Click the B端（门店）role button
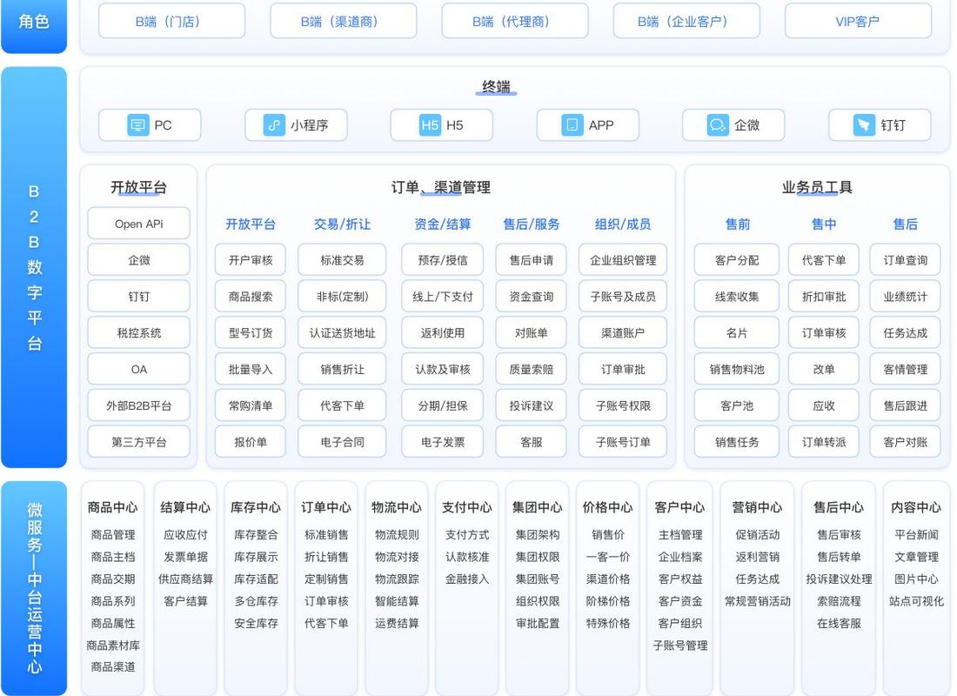This screenshot has width=957, height=696. tap(171, 21)
